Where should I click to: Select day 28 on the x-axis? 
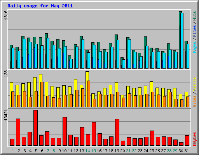point(169,151)
